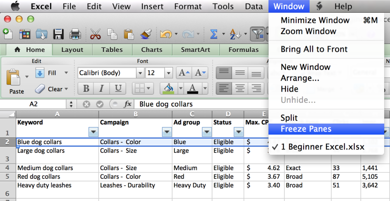Viewport: 390px width, 201px height.
Task: Align text left
Action: pos(224,89)
